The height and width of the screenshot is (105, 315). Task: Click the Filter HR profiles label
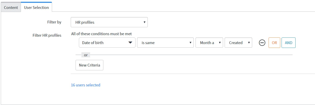click(x=47, y=35)
